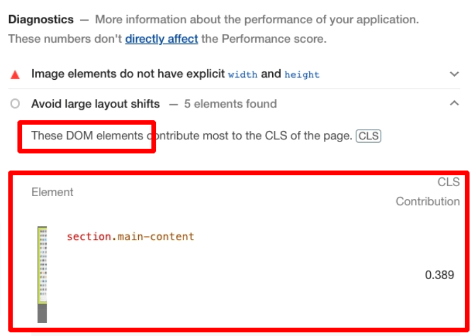Click the height code keyword
Image resolution: width=470 pixels, height=336 pixels.
pyautogui.click(x=302, y=74)
